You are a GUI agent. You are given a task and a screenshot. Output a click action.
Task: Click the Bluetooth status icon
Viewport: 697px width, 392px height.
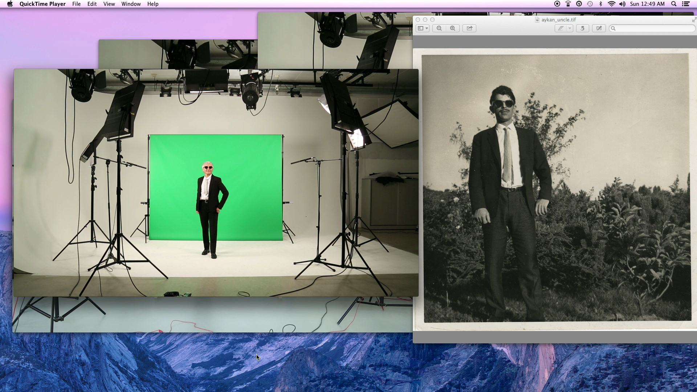pos(600,4)
